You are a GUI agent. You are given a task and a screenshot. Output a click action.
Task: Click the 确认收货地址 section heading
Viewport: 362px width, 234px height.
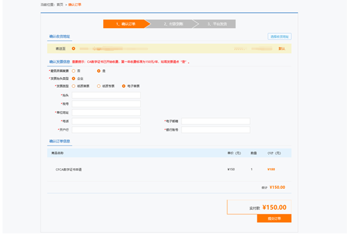[x=59, y=36]
